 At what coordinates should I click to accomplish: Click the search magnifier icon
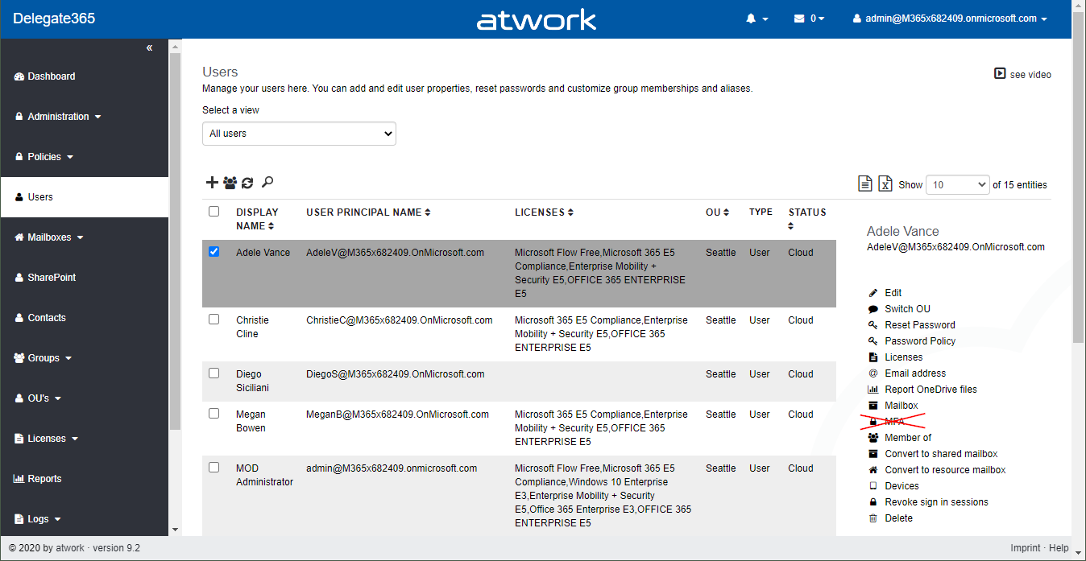tap(267, 183)
